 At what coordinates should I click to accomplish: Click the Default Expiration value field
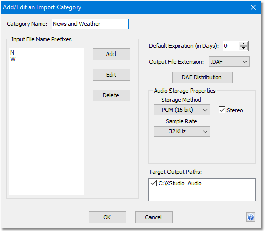click(231, 46)
